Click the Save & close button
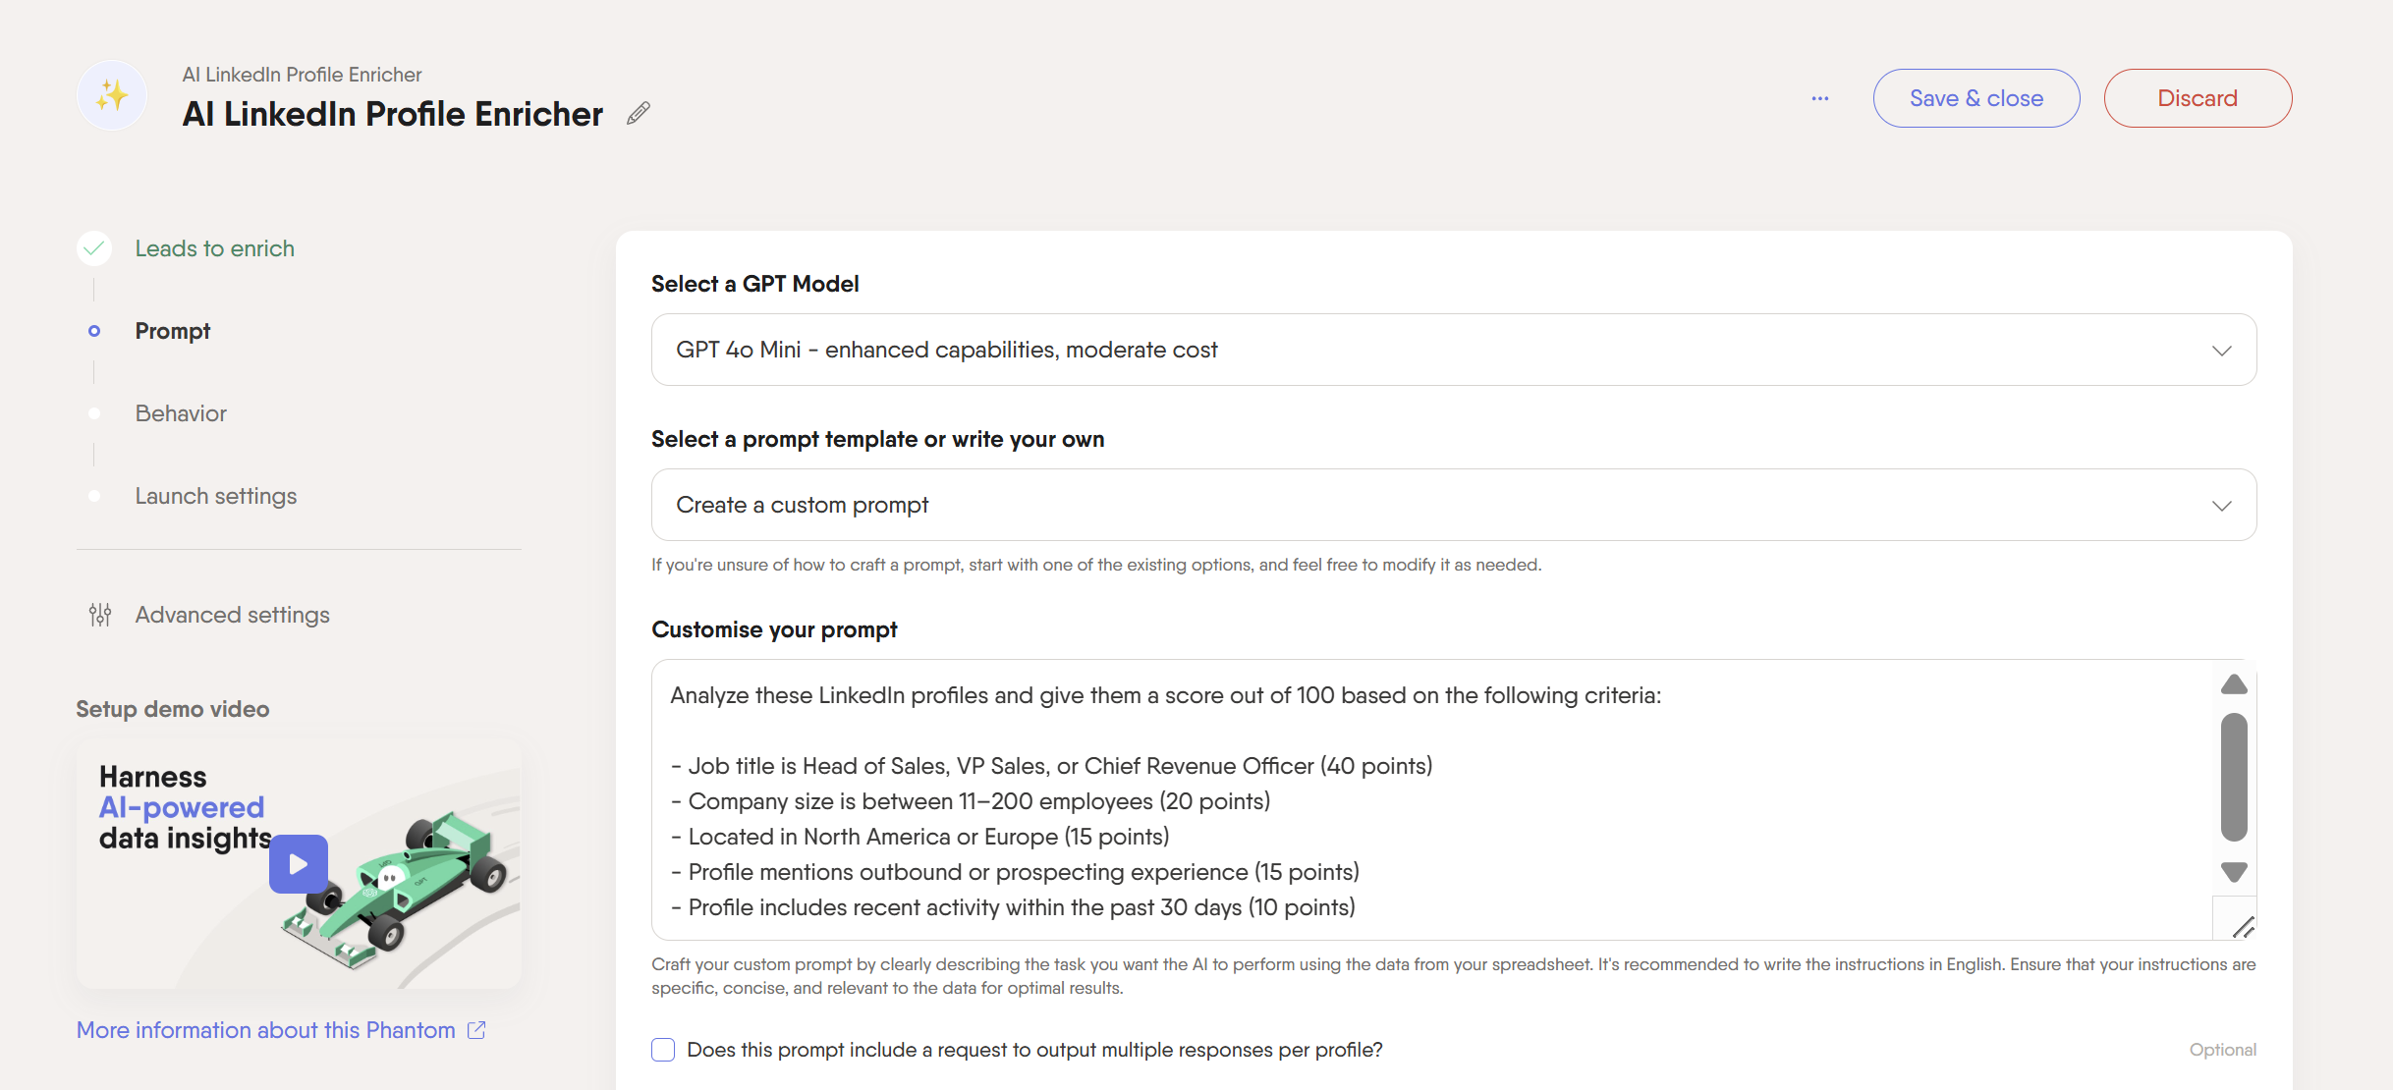The width and height of the screenshot is (2393, 1090). [x=1976, y=98]
